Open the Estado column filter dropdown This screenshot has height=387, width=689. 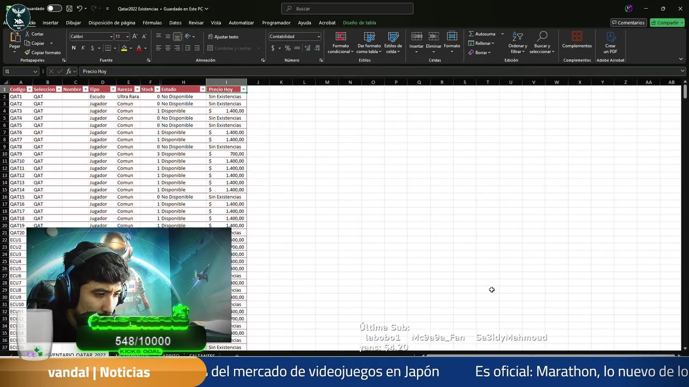coord(202,89)
